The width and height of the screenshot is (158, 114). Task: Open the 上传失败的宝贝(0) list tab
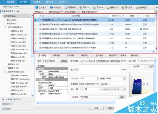72,12
